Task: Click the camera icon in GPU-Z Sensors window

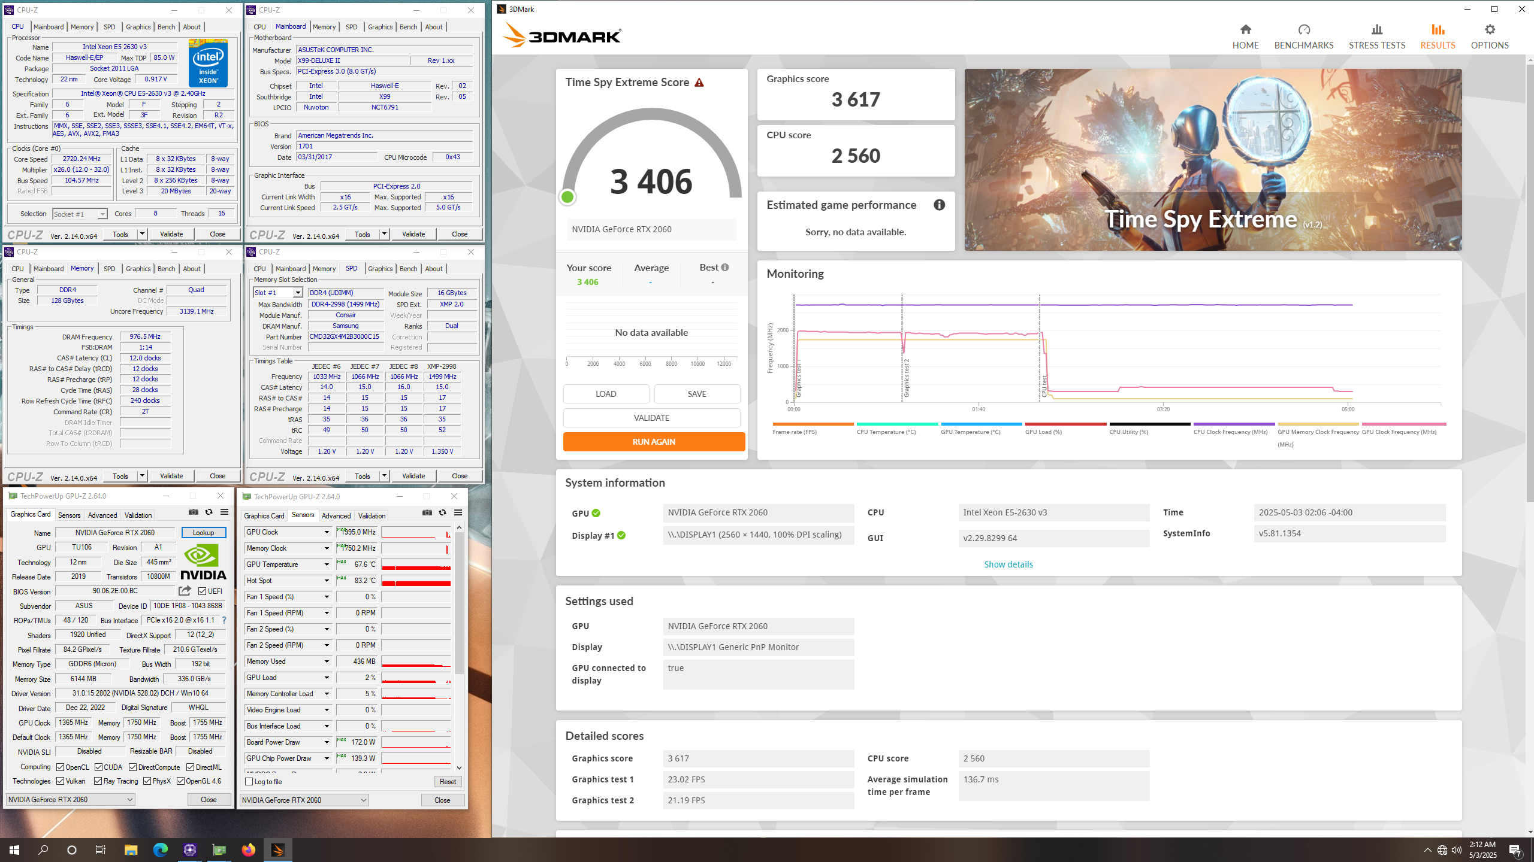Action: (x=427, y=512)
